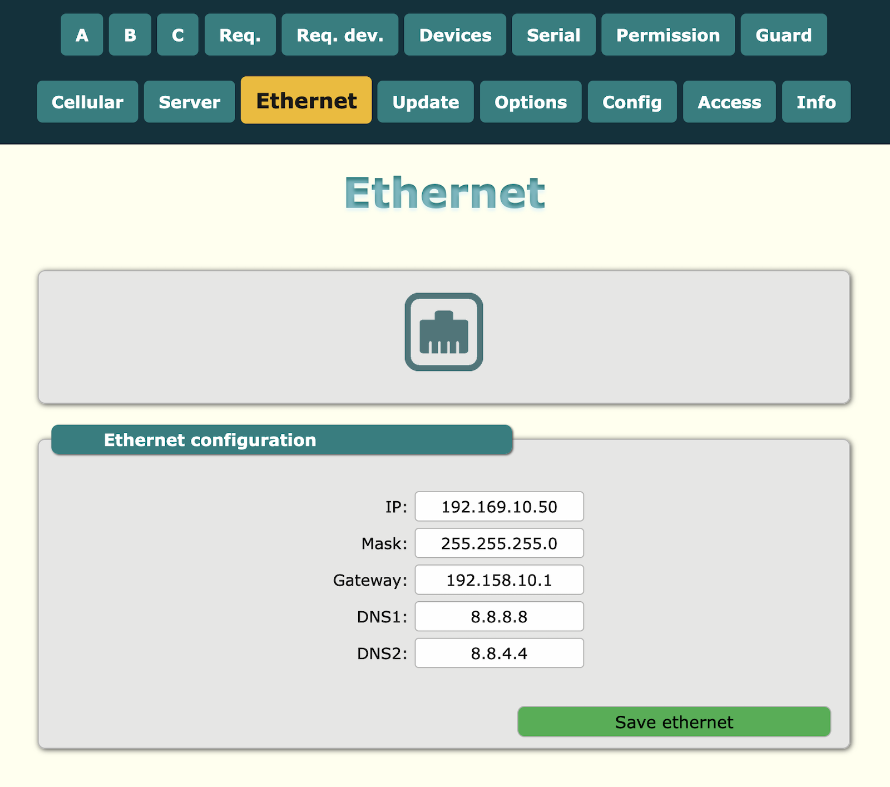Focus the Gateway input field
The width and height of the screenshot is (890, 787).
pyautogui.click(x=500, y=580)
